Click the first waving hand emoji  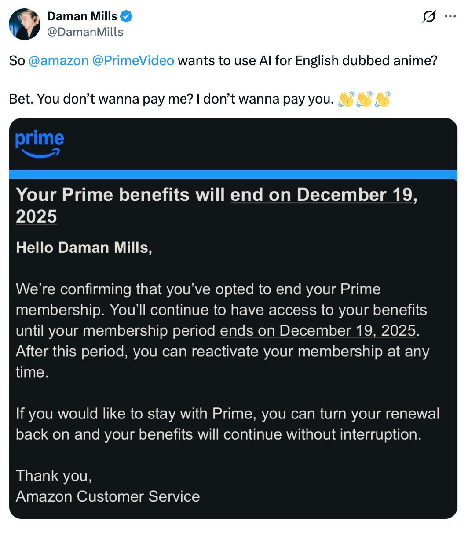coord(346,99)
